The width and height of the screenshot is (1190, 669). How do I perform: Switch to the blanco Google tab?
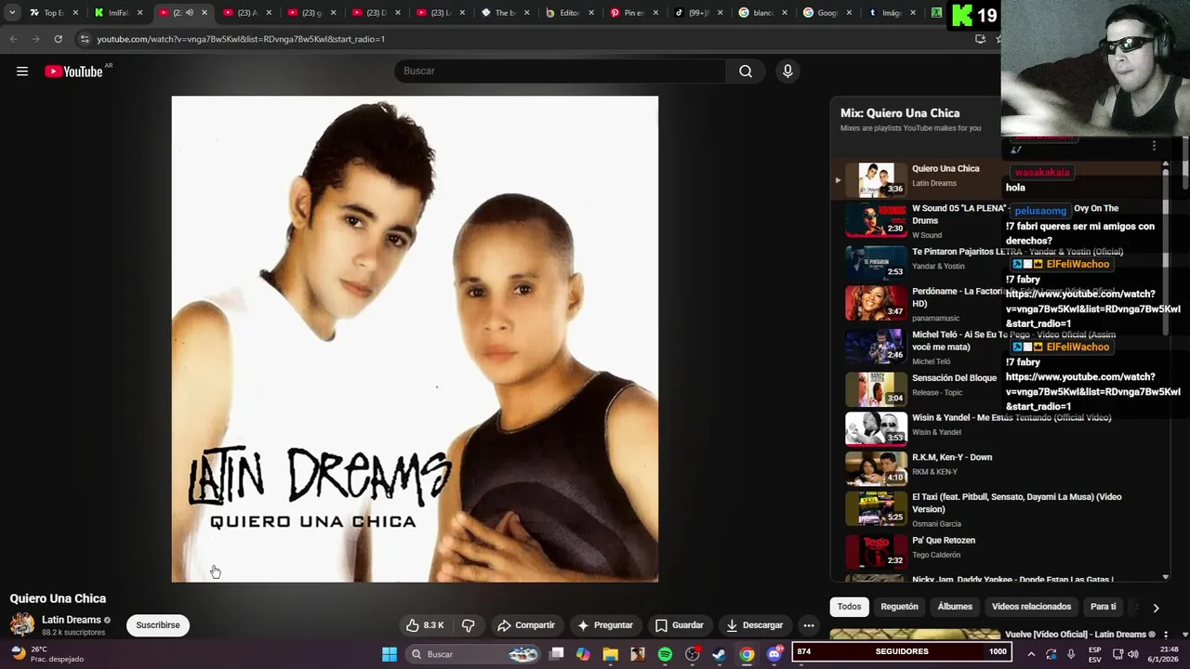(762, 13)
